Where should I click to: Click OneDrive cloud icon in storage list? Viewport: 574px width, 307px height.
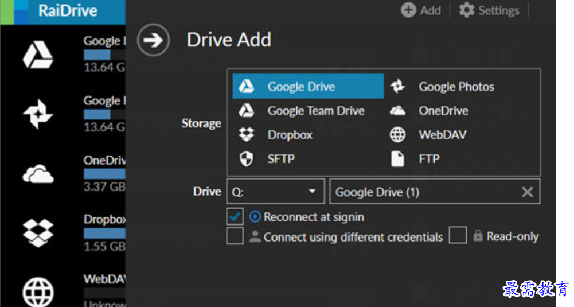[x=397, y=111]
